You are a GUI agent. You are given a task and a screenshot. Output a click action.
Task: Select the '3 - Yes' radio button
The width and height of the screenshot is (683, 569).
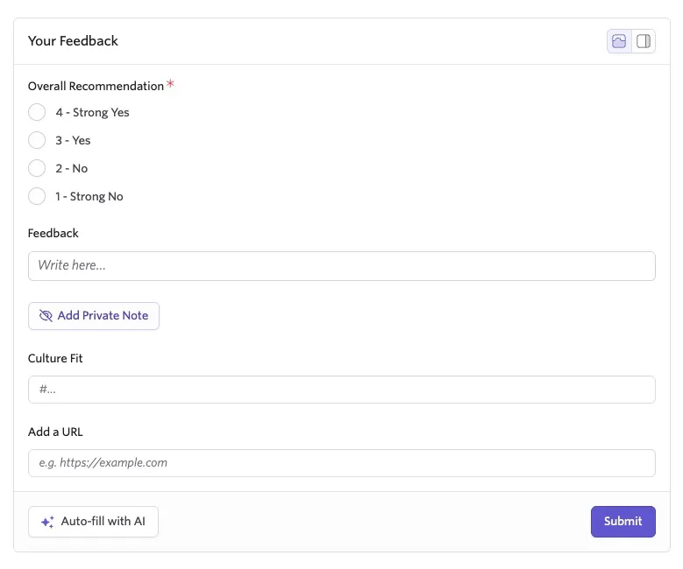click(x=37, y=140)
